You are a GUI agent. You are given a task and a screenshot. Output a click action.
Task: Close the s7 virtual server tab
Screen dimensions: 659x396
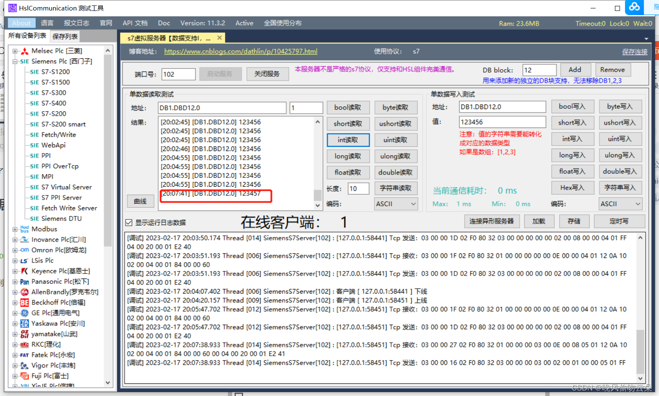pos(219,38)
